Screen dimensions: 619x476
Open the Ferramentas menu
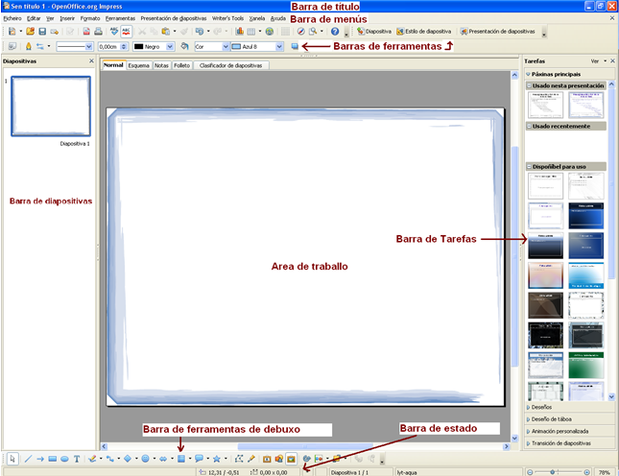[x=120, y=18]
